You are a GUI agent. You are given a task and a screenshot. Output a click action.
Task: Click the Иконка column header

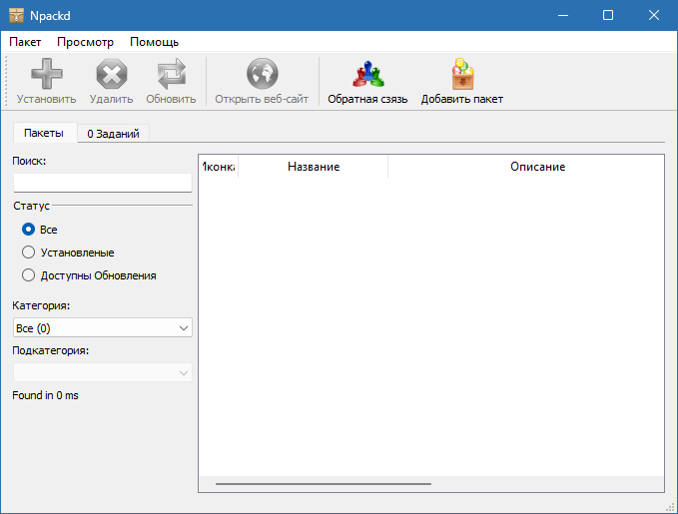[x=219, y=167]
